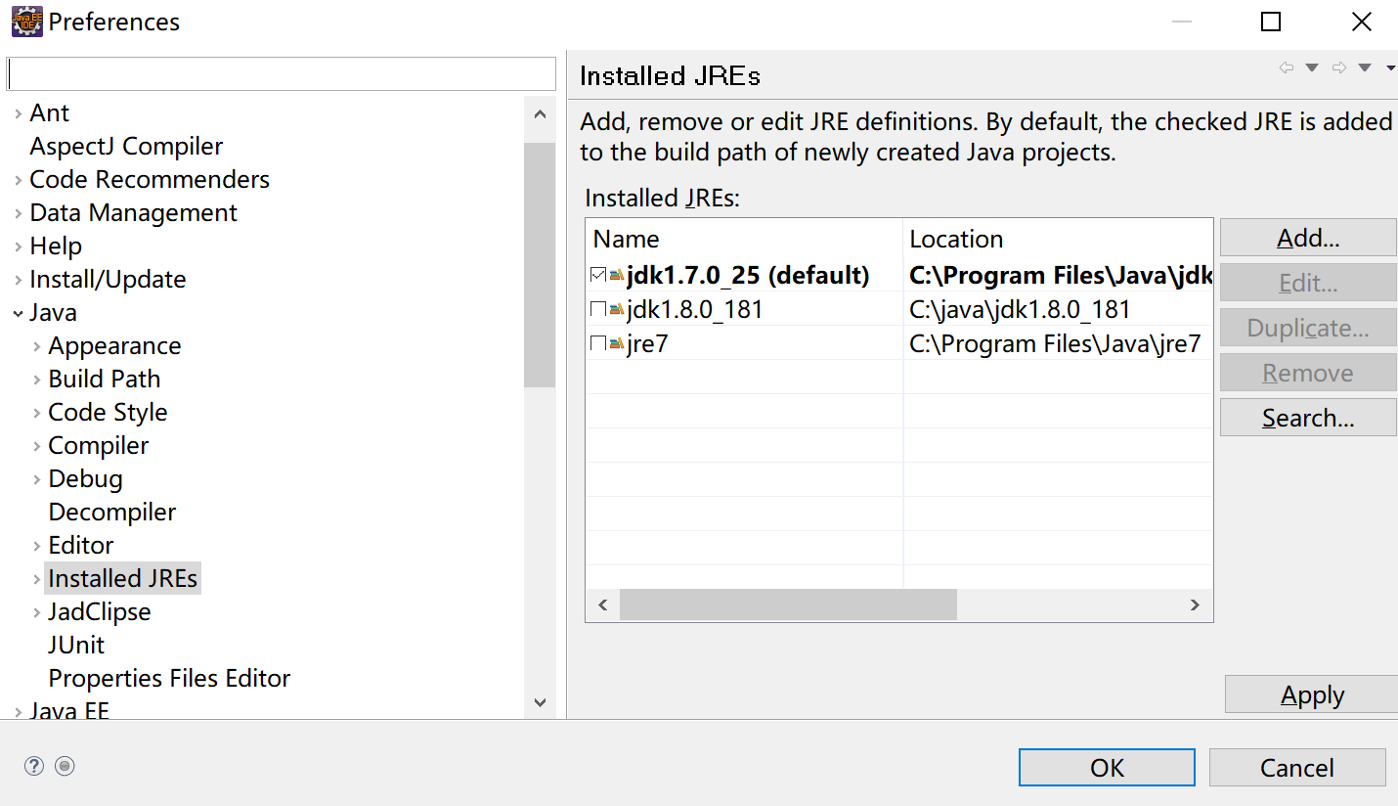Collapse the Java tree node

(x=18, y=313)
